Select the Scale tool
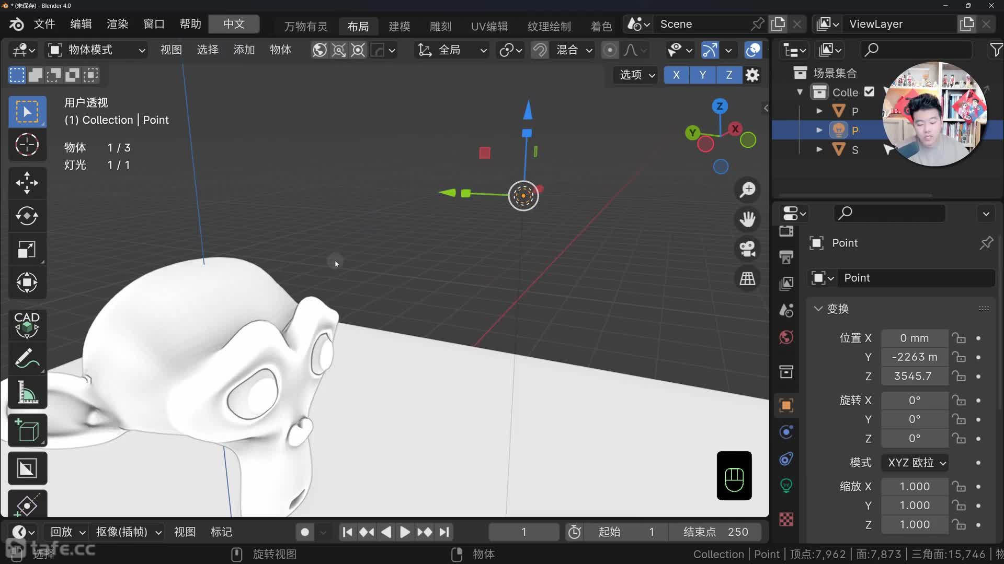The height and width of the screenshot is (564, 1004). (x=27, y=250)
